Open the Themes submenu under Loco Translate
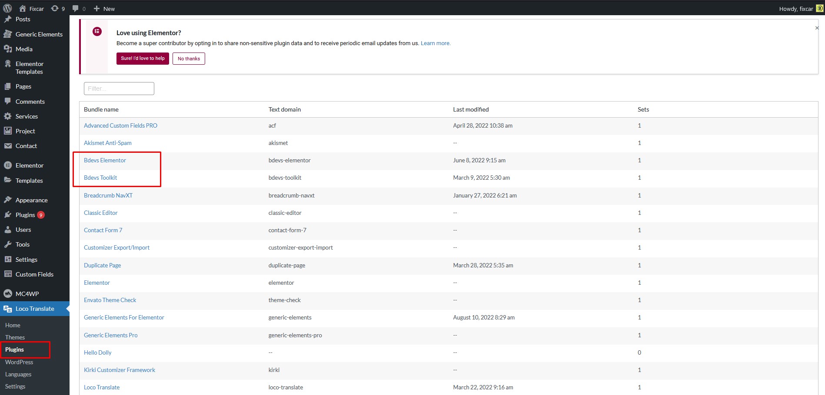Viewport: 825px width, 395px height. (x=15, y=337)
